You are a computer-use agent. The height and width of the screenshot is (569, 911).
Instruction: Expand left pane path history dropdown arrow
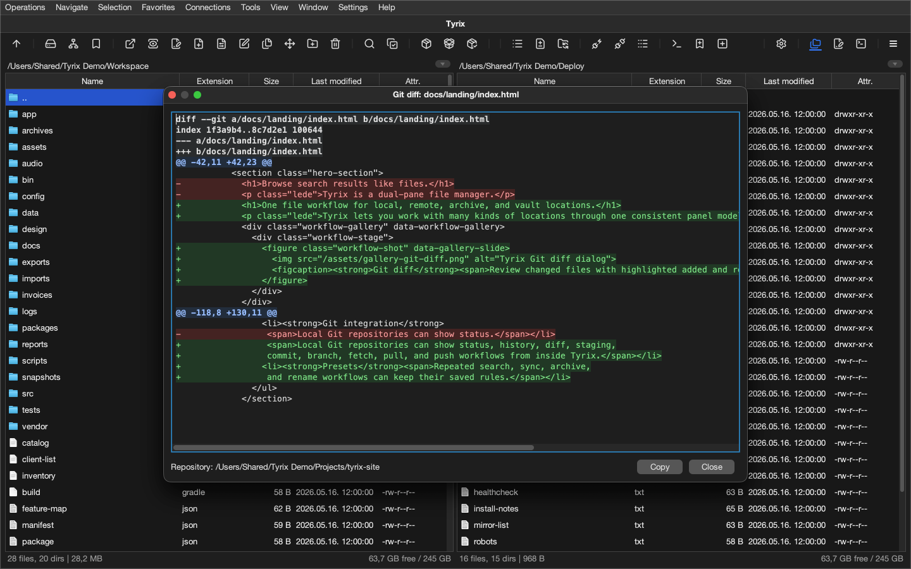[443, 64]
